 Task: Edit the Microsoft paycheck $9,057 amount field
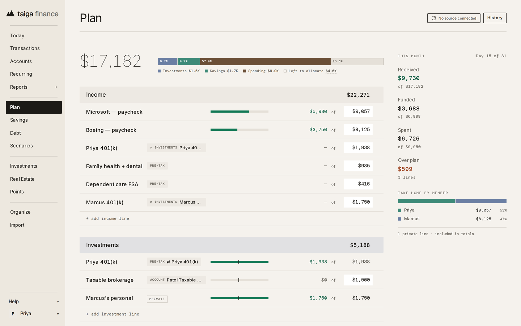[358, 112]
